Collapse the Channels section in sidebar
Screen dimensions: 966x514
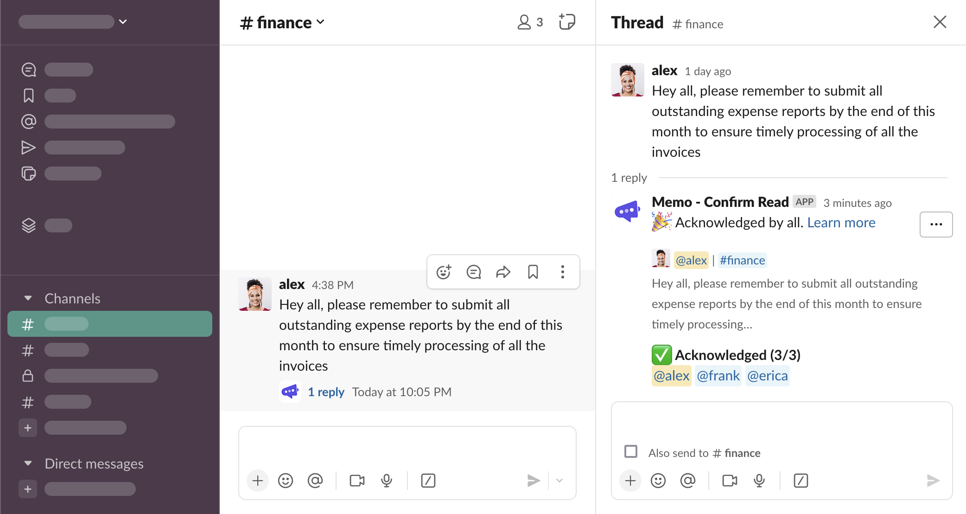pos(28,298)
